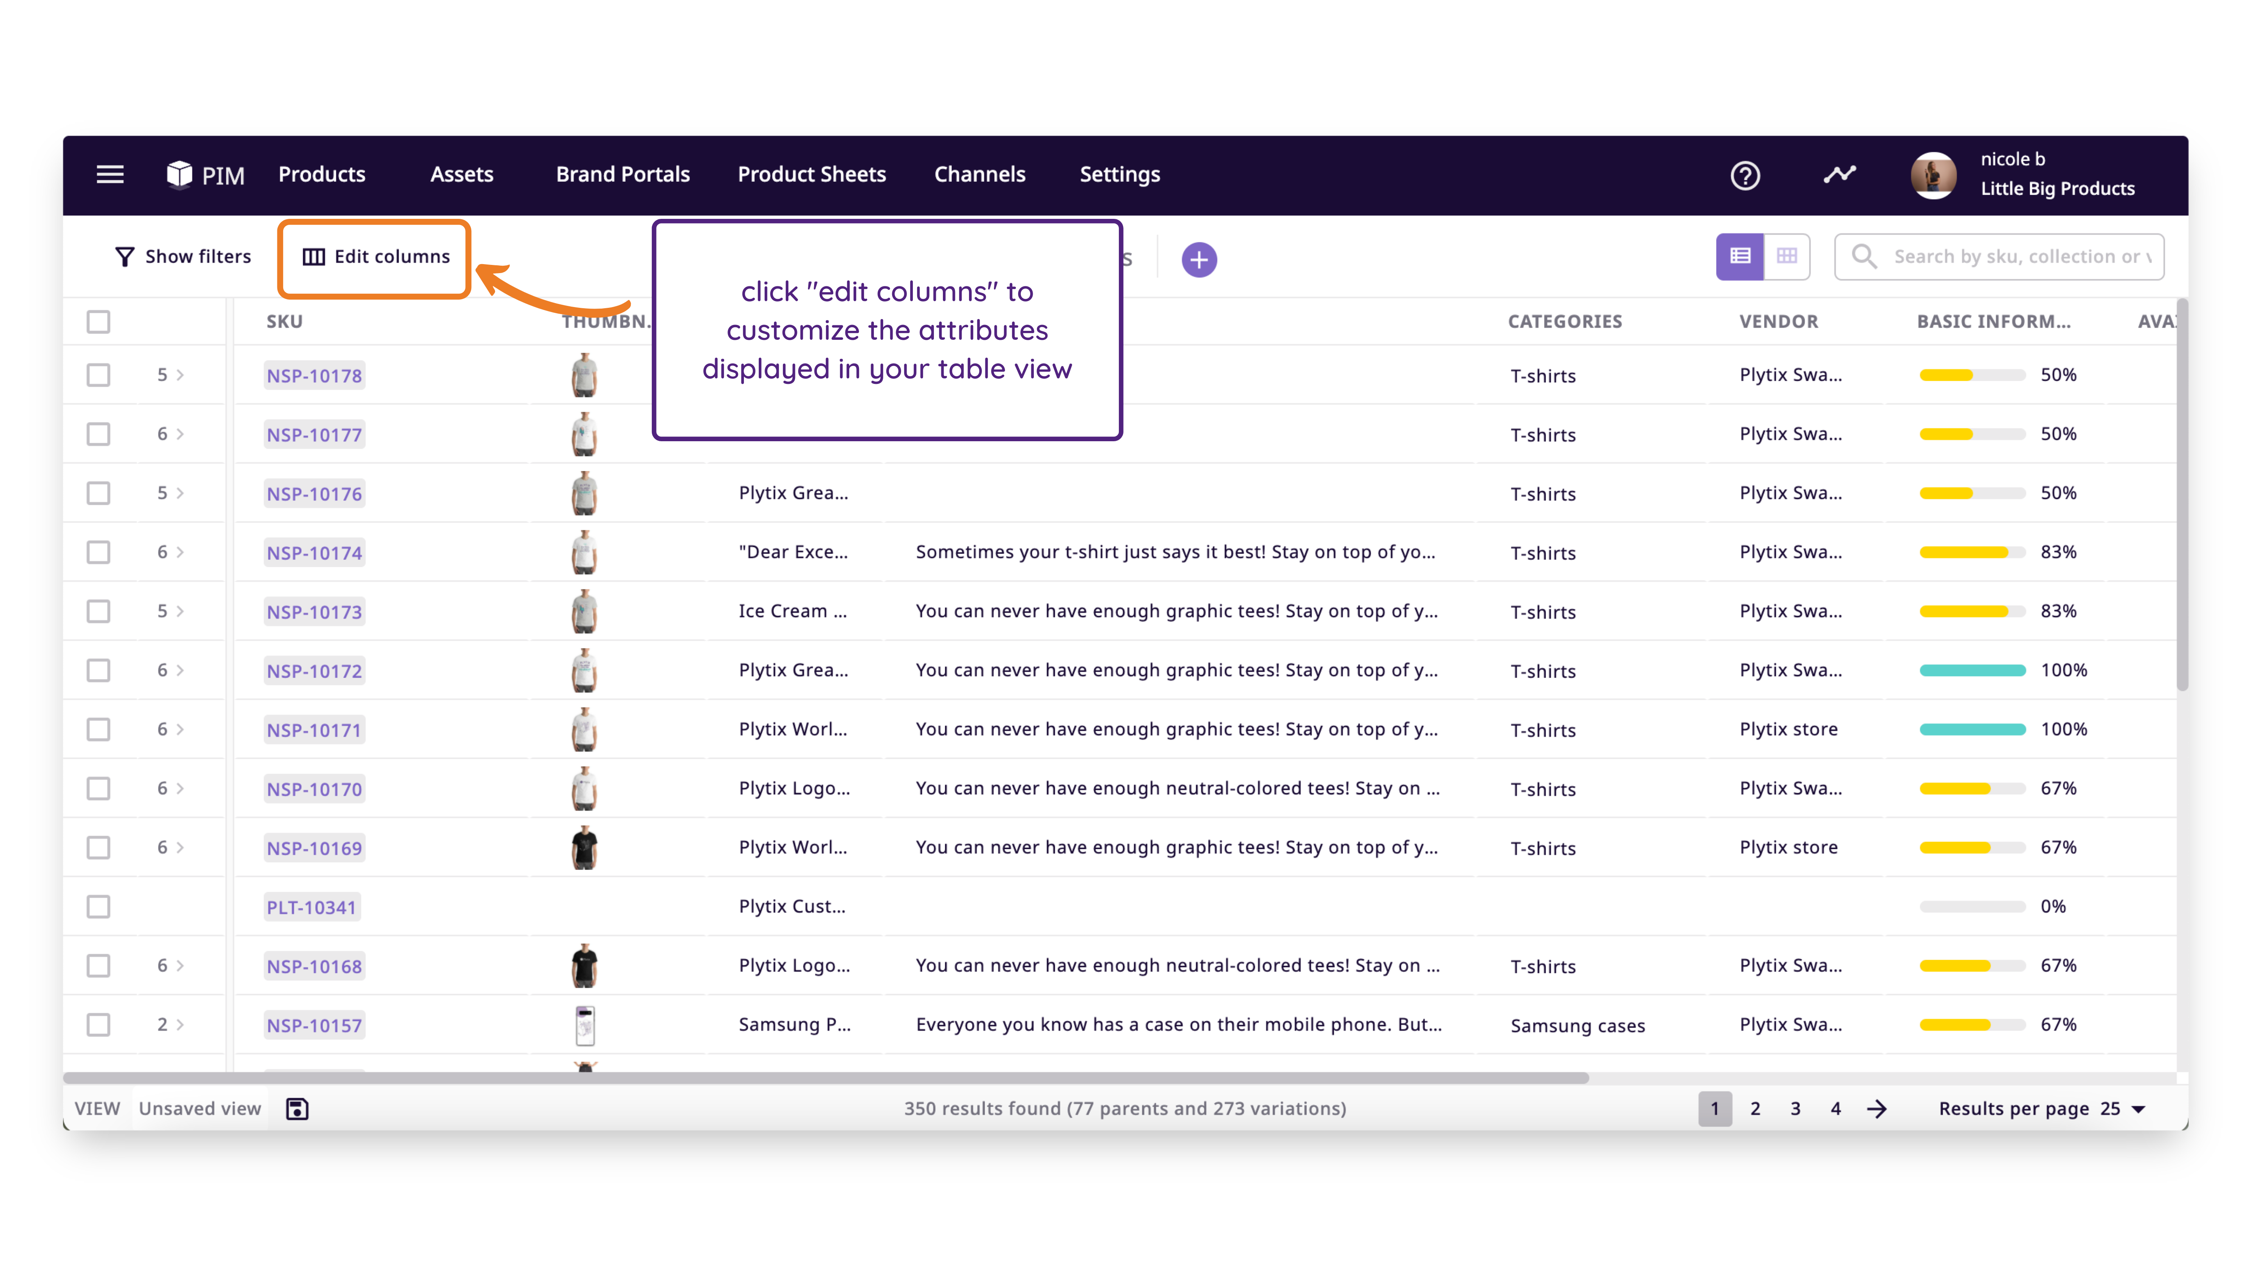Go to next page arrow
Image resolution: width=2247 pixels, height=1264 pixels.
1876,1109
